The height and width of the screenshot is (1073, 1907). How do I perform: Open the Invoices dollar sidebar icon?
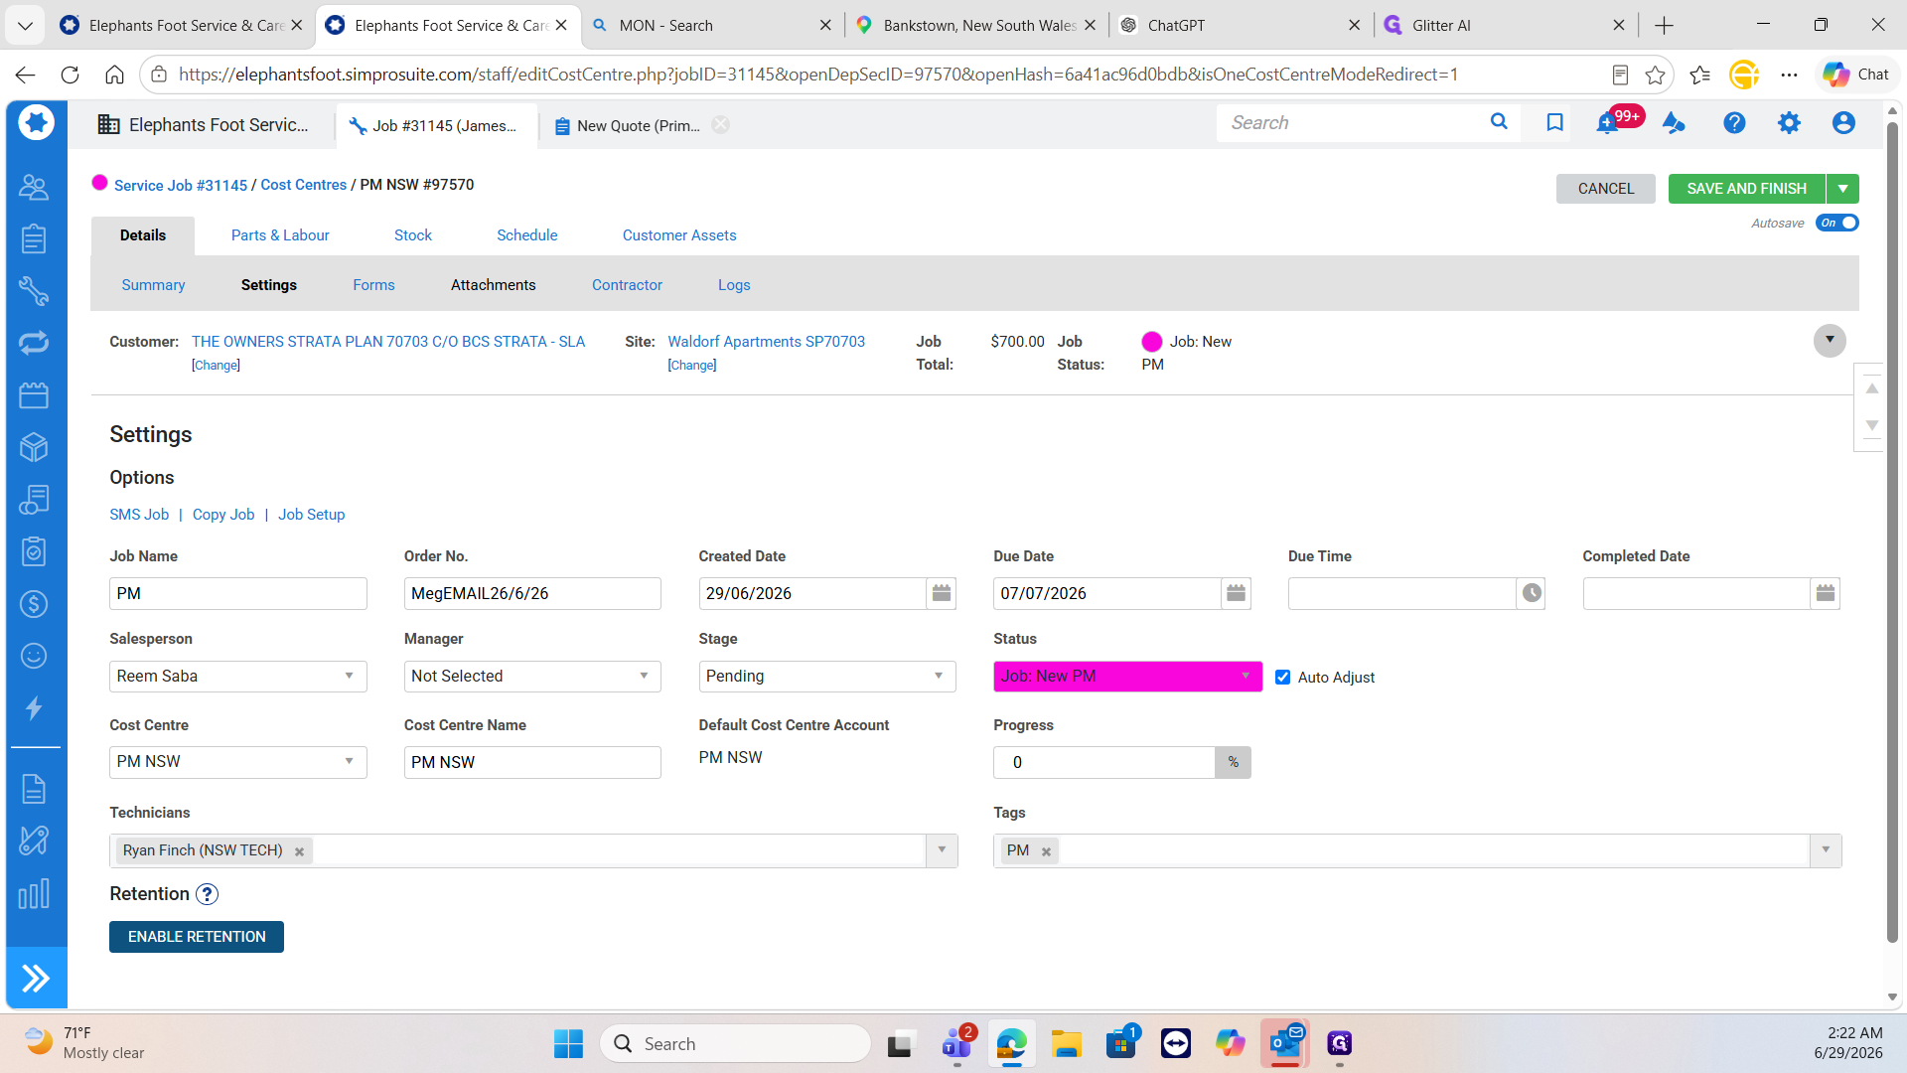34,603
